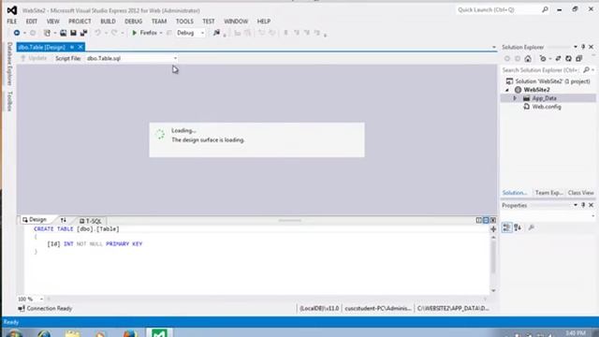Start debugging with the green play icon

134,33
